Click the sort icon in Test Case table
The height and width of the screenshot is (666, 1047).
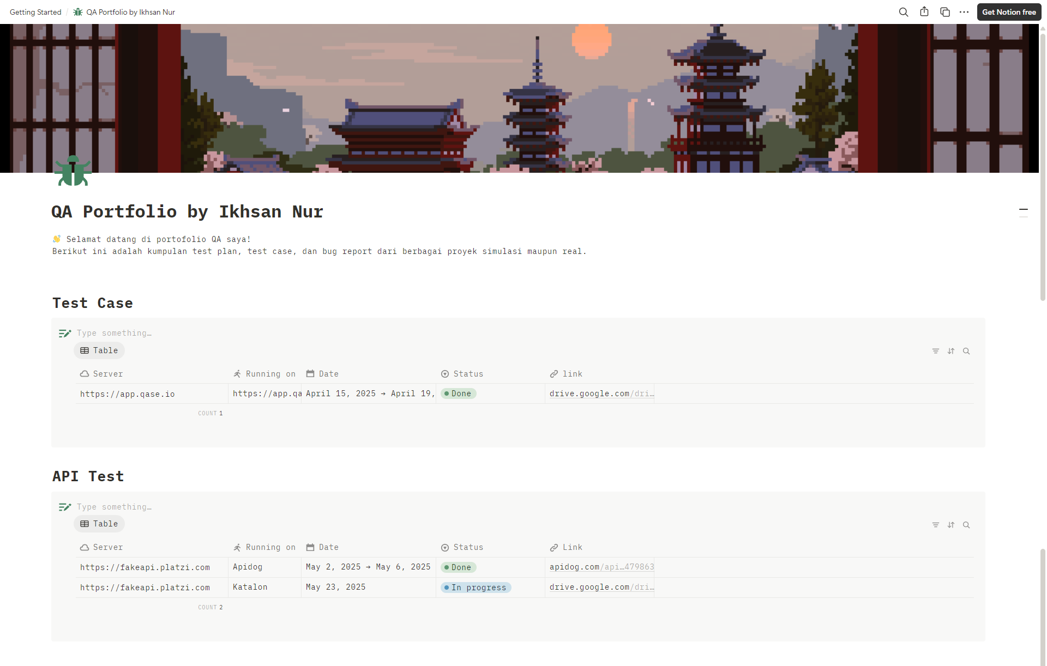pos(951,351)
